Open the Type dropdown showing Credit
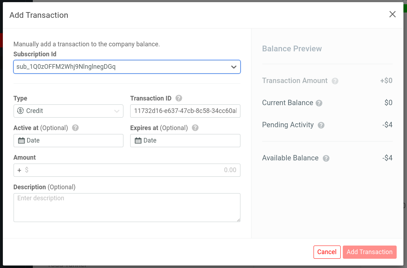407x268 pixels. [x=68, y=111]
